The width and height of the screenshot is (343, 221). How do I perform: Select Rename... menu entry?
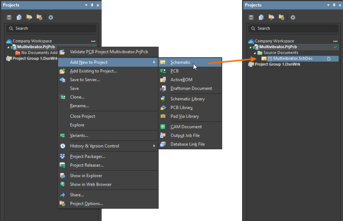pos(108,106)
